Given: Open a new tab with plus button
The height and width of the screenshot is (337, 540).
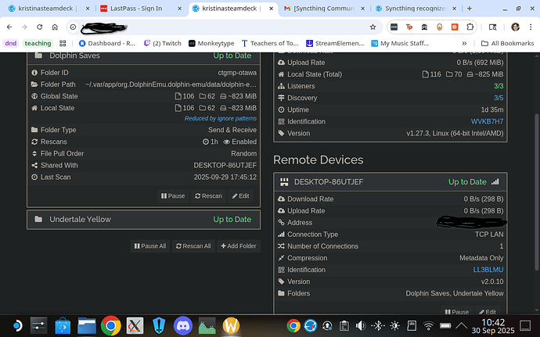Looking at the screenshot, I should (x=470, y=9).
